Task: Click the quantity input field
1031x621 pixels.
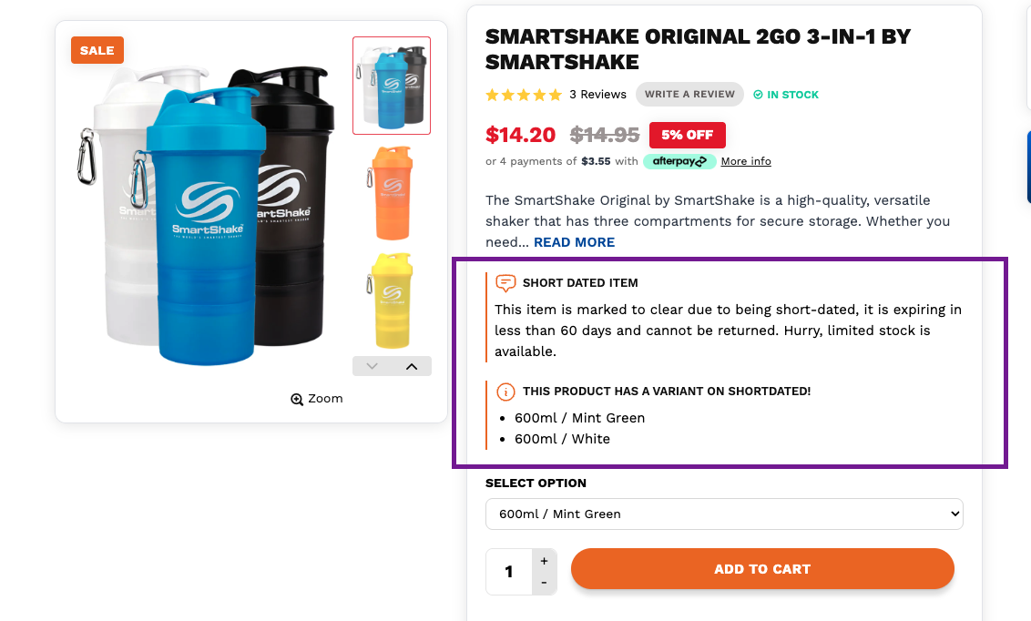Action: tap(508, 572)
